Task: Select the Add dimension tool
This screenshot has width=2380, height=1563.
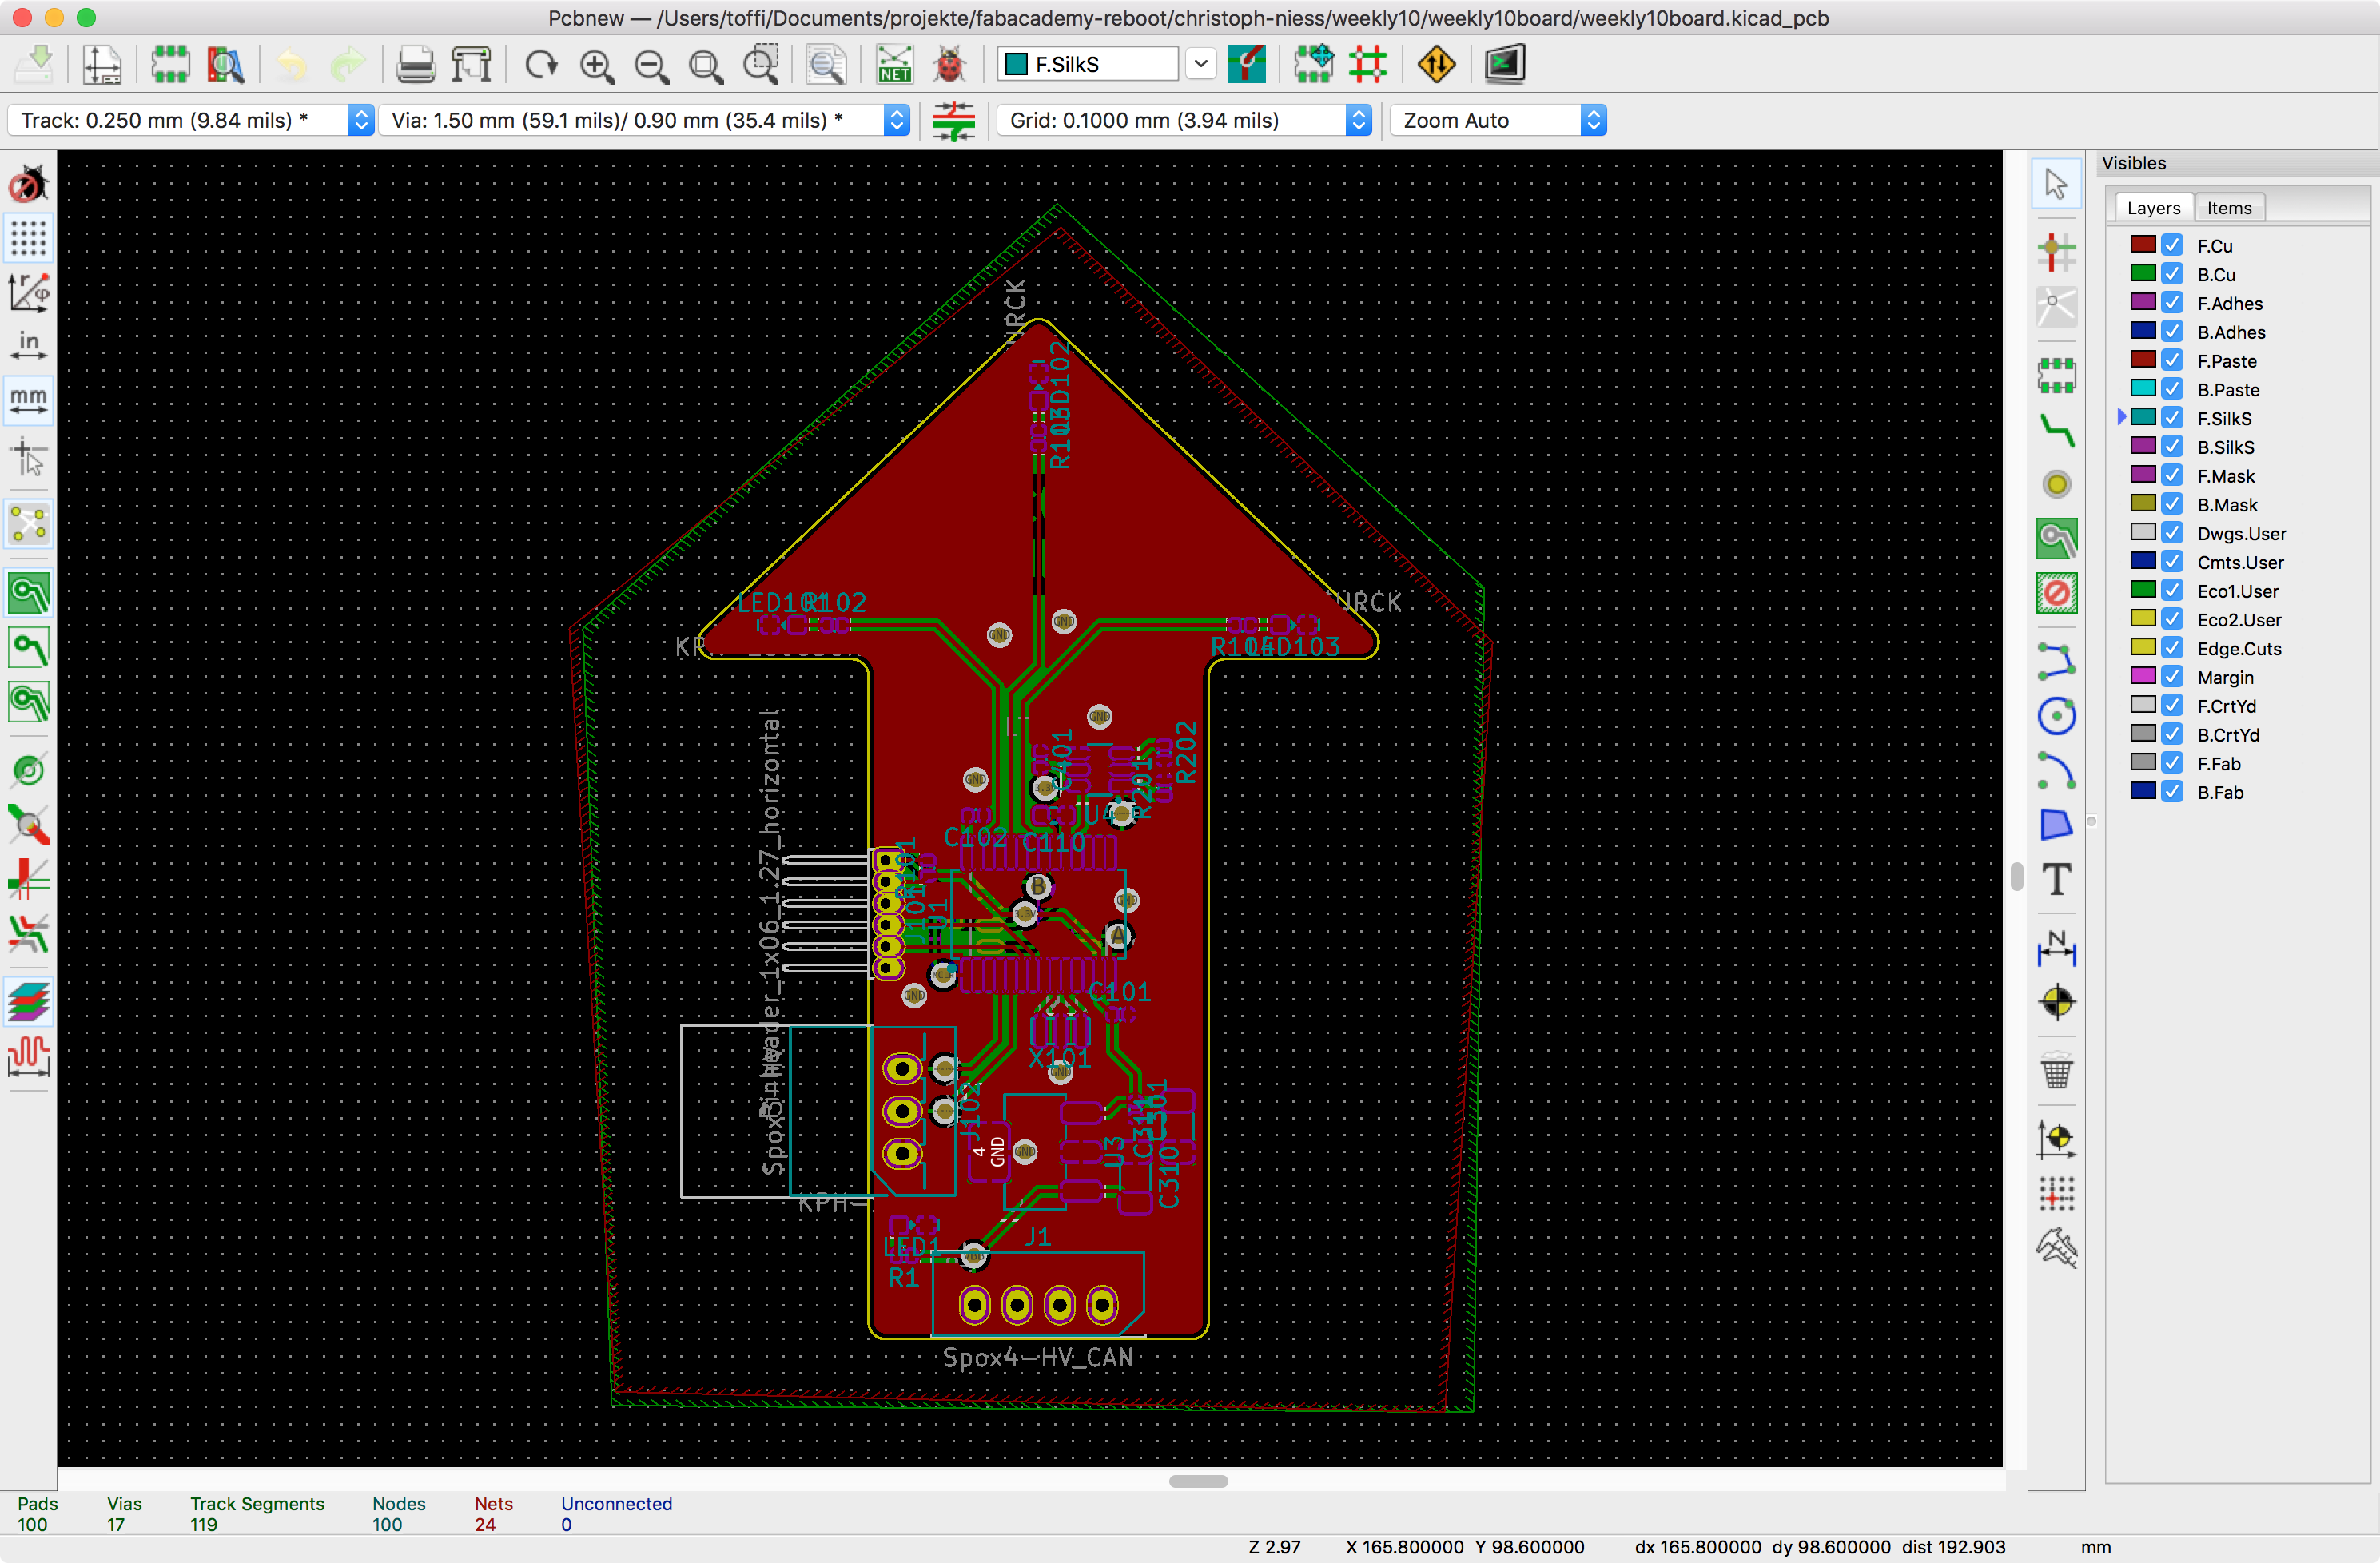Action: pyautogui.click(x=2056, y=947)
